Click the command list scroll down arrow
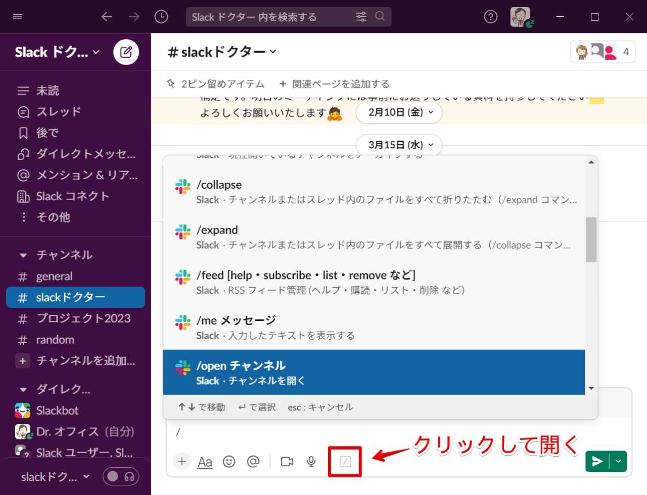 tap(591, 389)
